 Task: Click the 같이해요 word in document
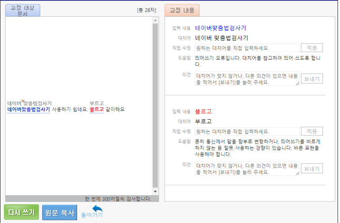pyautogui.click(x=115, y=109)
